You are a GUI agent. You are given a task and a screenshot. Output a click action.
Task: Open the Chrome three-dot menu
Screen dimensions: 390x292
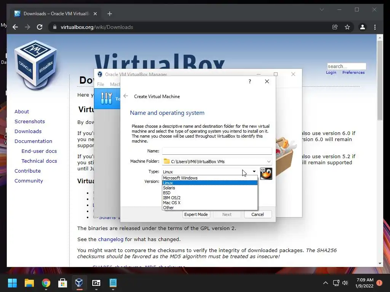pyautogui.click(x=375, y=27)
